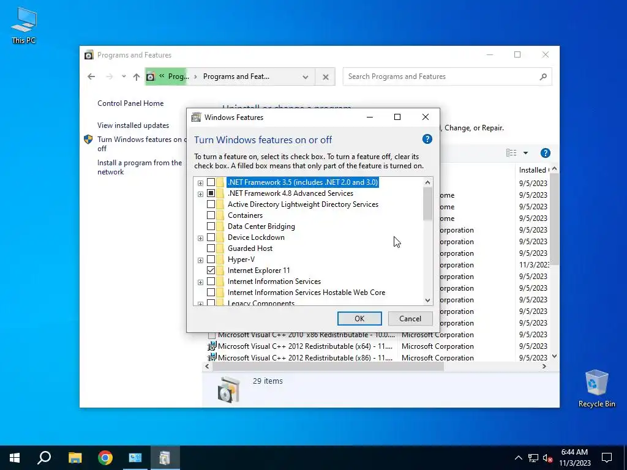The height and width of the screenshot is (470, 627).
Task: Open address bar history dropdown
Action: pyautogui.click(x=306, y=76)
